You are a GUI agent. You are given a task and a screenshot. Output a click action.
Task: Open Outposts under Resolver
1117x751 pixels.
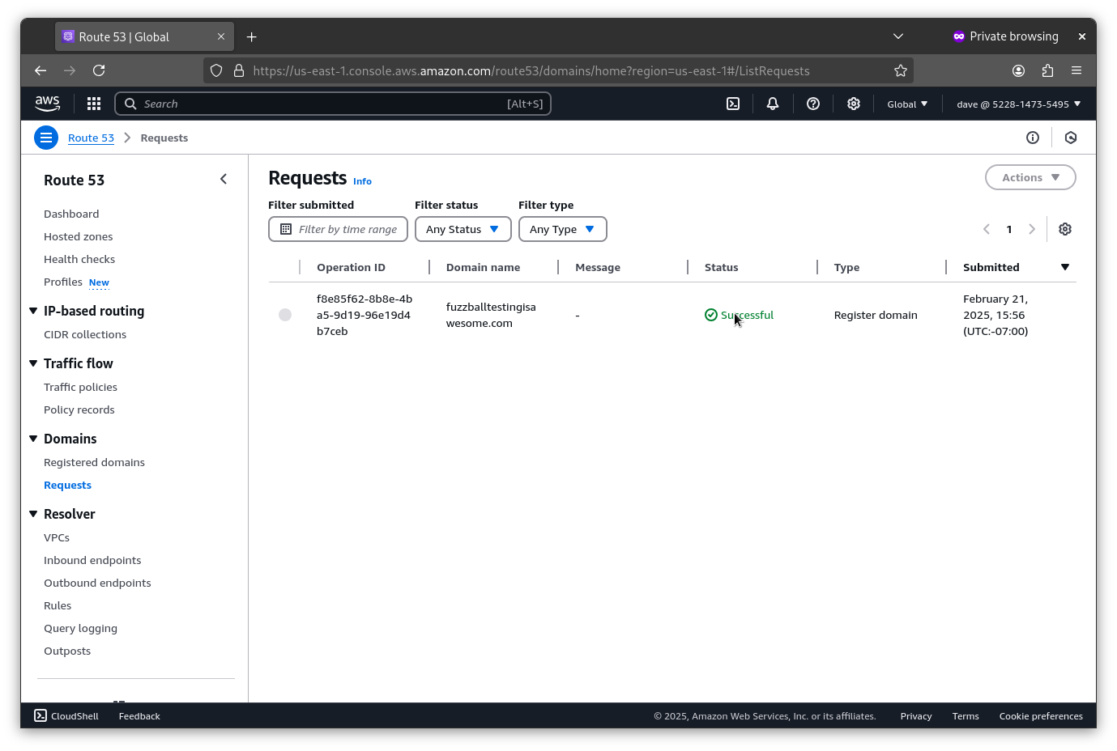tap(67, 651)
